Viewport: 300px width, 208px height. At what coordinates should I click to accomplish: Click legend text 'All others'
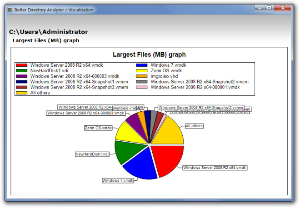pyautogui.click(x=40, y=93)
